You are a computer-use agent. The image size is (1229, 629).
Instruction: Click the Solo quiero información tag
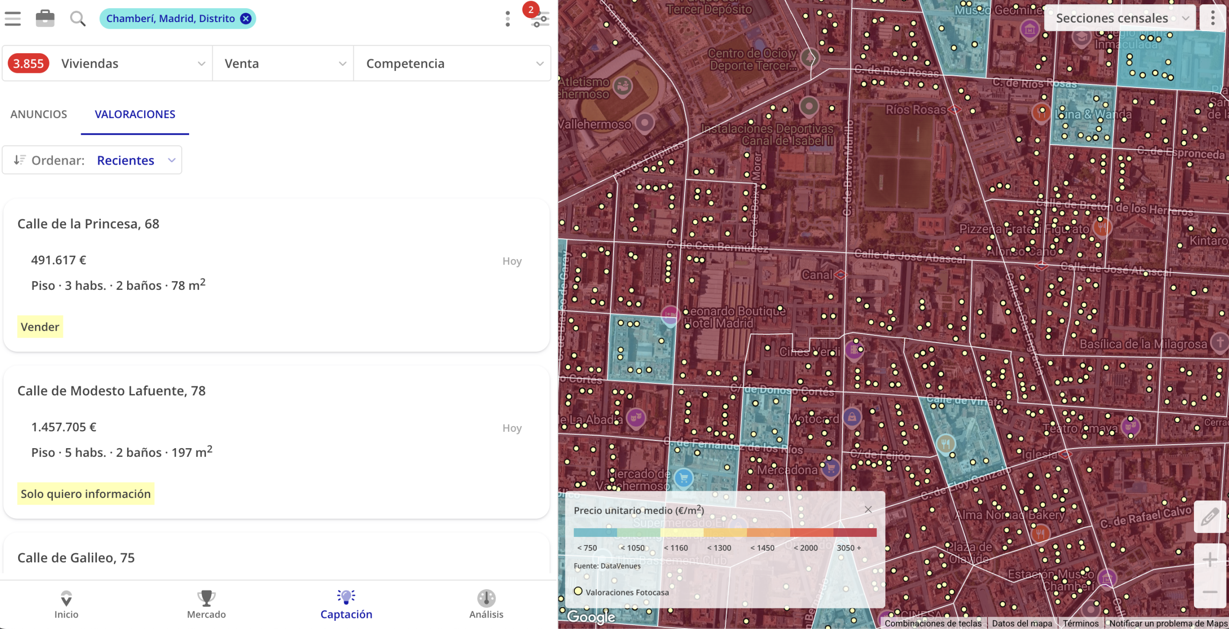click(85, 494)
